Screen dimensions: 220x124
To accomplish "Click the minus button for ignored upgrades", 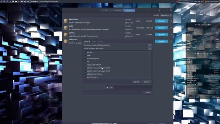I will pos(111,87).
